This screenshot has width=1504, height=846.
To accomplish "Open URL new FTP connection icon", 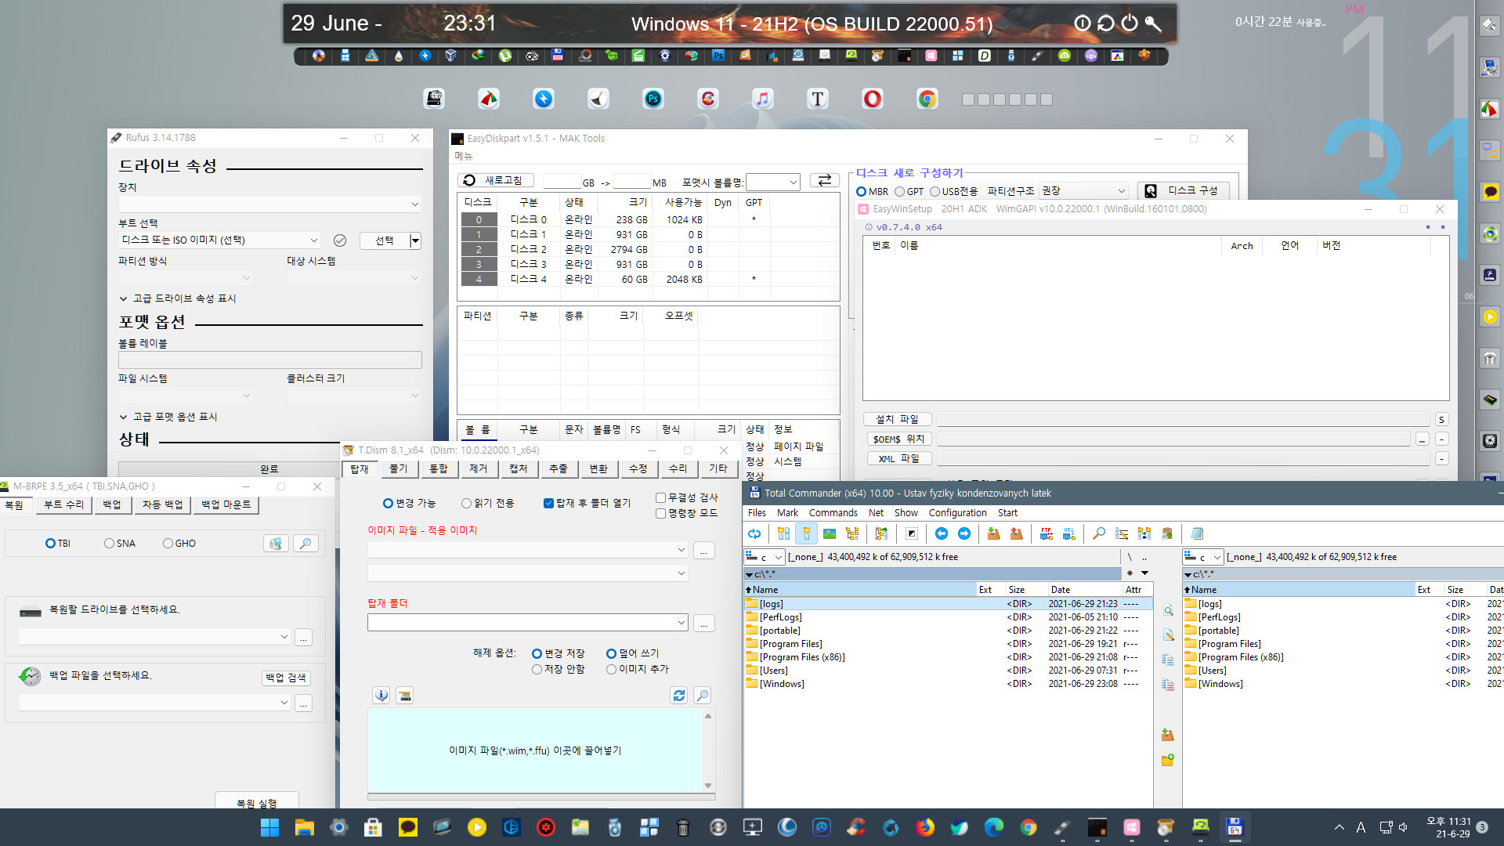I will (x=1069, y=533).
